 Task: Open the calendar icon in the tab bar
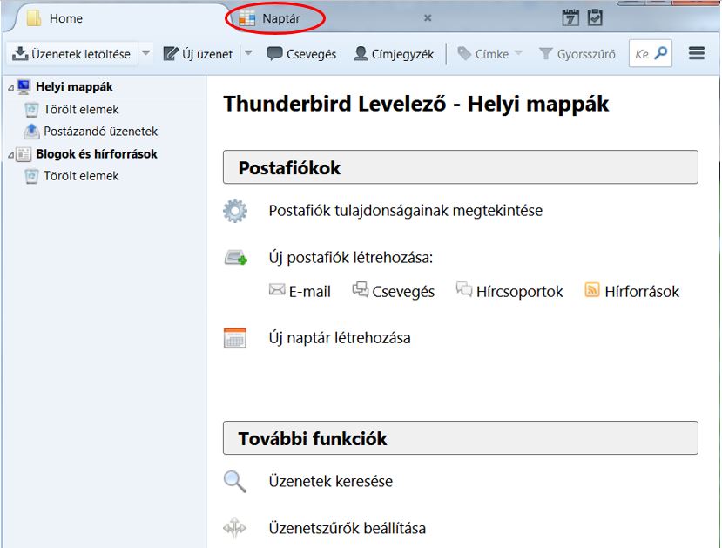[571, 17]
